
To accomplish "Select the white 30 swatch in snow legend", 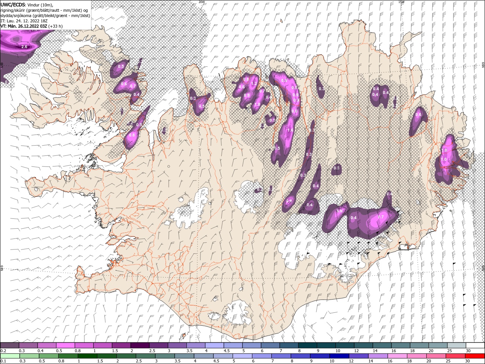I will [475, 345].
